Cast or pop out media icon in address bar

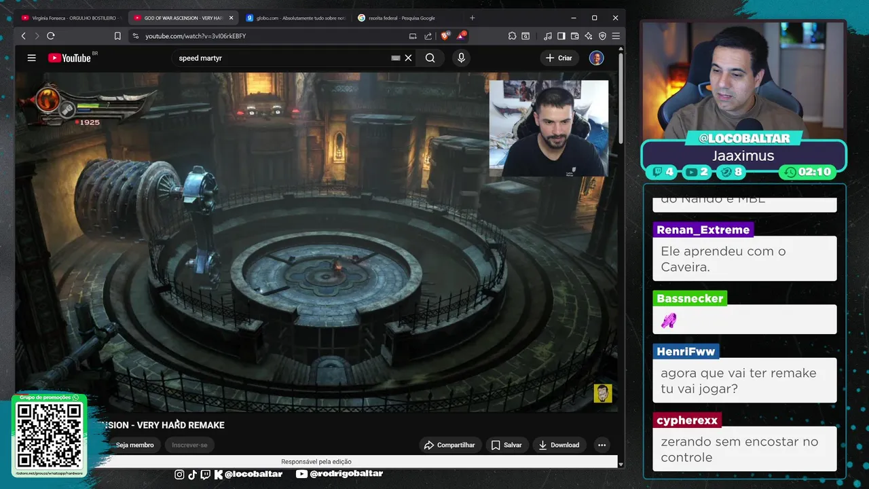(413, 36)
